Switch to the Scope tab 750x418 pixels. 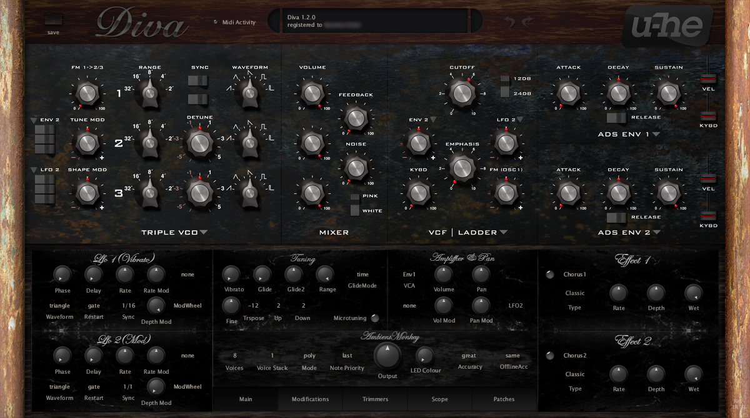coord(439,399)
